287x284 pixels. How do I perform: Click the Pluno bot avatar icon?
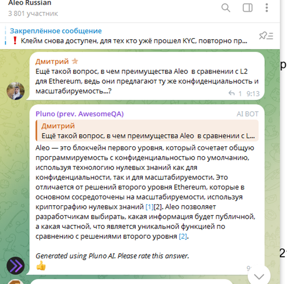coord(16,266)
